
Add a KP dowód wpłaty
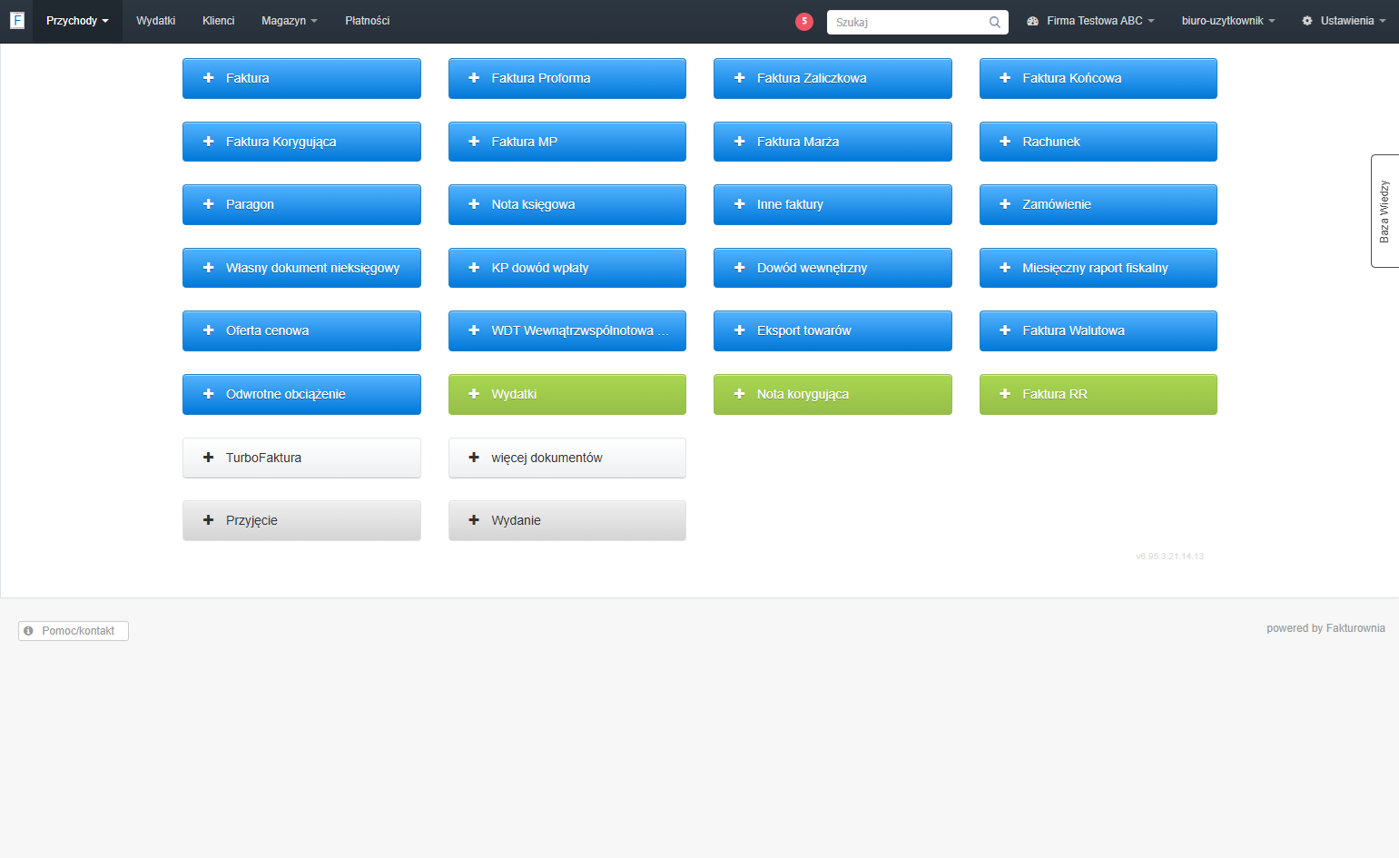(567, 268)
